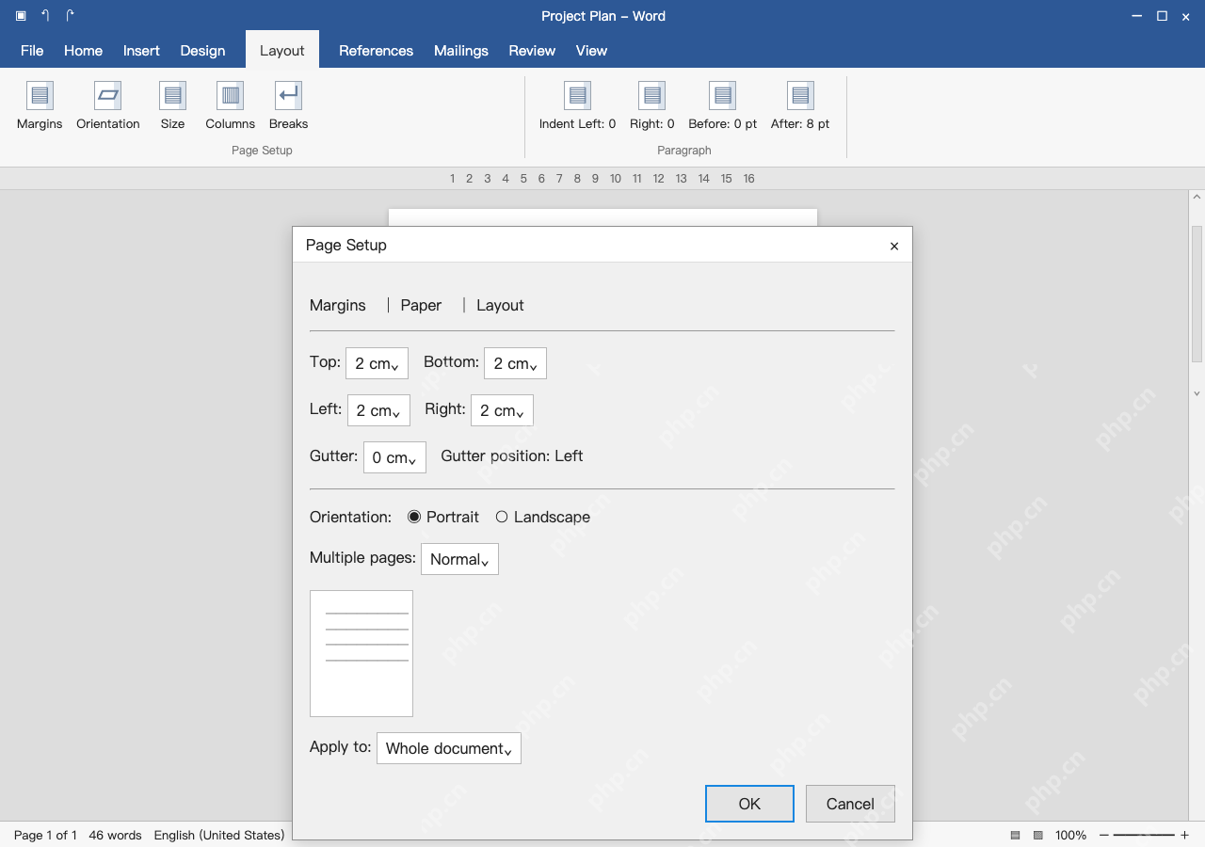Select Portrait orientation
This screenshot has width=1205, height=847.
click(414, 517)
